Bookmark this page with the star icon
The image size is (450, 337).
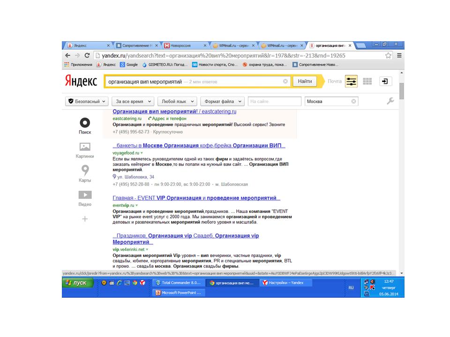[388, 56]
